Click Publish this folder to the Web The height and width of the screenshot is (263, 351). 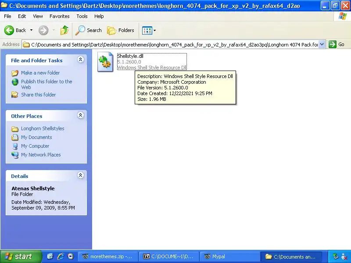pyautogui.click(x=47, y=84)
